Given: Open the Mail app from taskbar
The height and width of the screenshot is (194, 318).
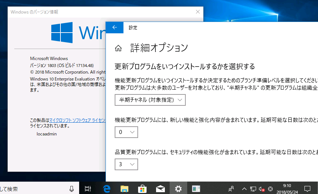Looking at the screenshot, I should tap(160, 189).
